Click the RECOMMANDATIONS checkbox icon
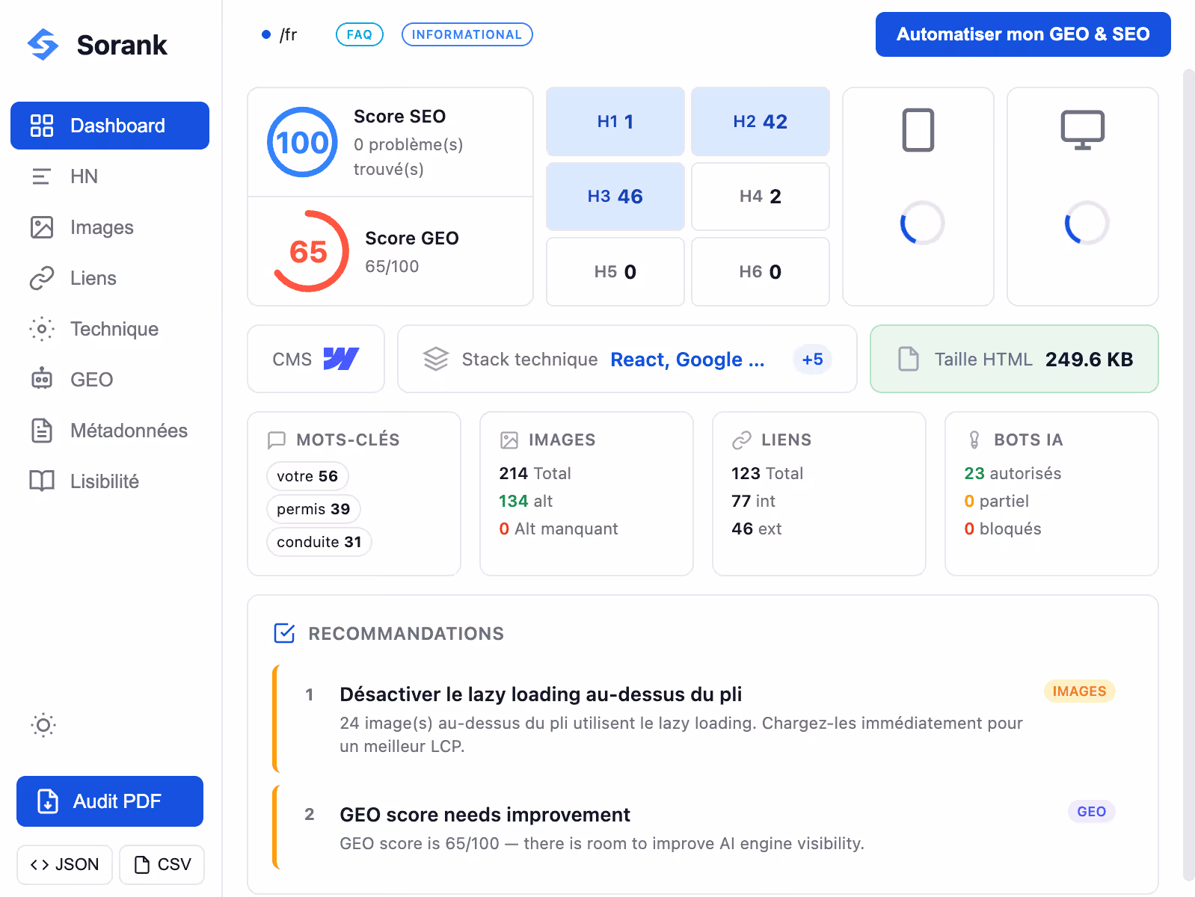This screenshot has width=1195, height=897. coord(284,633)
